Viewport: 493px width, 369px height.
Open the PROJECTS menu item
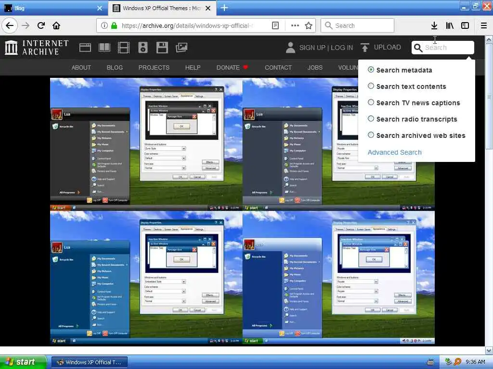154,67
